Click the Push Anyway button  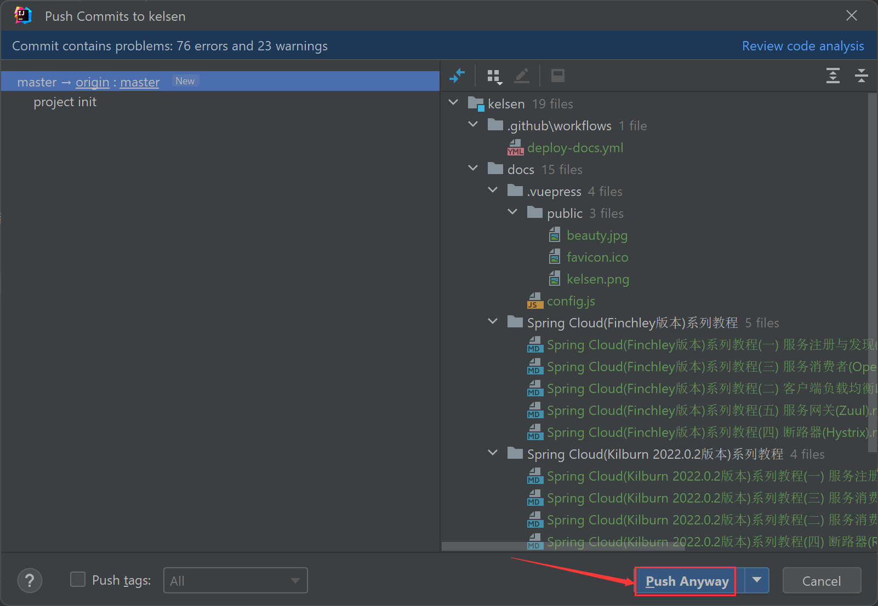click(x=686, y=581)
